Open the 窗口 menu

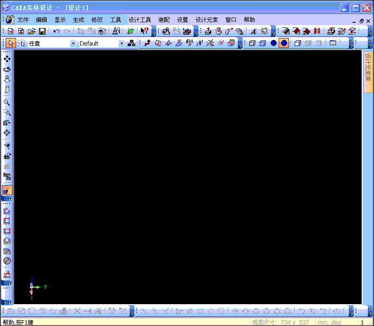tap(231, 20)
